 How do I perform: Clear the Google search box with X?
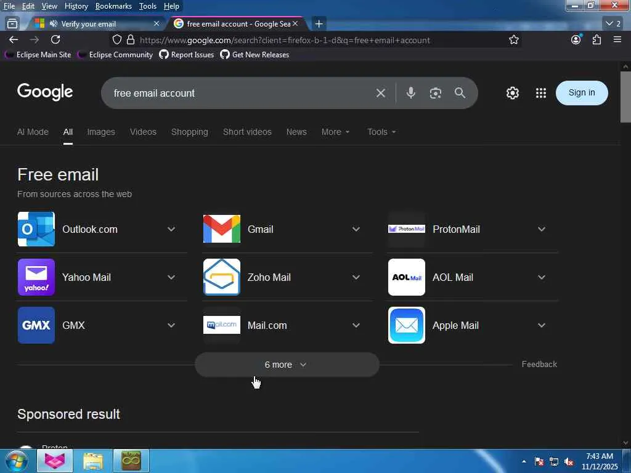click(x=381, y=94)
